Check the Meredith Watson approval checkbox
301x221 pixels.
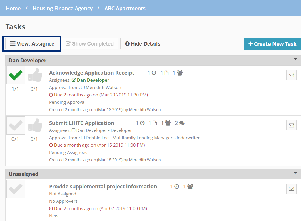coord(83,87)
